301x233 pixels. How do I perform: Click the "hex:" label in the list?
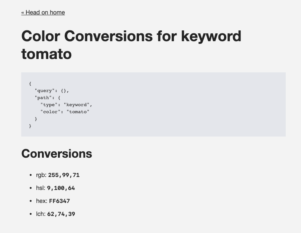coord(42,201)
